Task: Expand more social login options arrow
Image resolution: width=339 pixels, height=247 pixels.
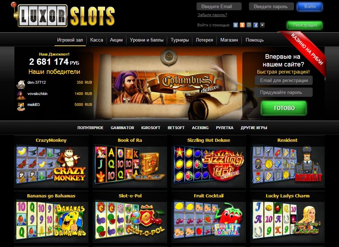Action: point(262,25)
